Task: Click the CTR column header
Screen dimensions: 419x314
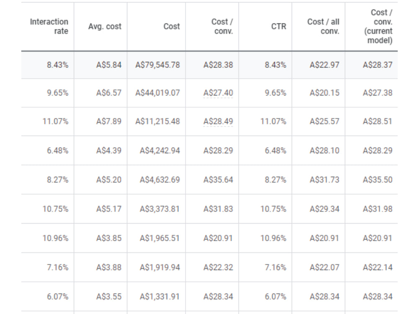Action: coord(279,26)
